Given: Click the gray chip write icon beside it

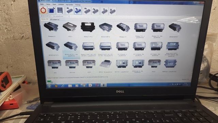Looking at the screenshot, I should [95, 11].
